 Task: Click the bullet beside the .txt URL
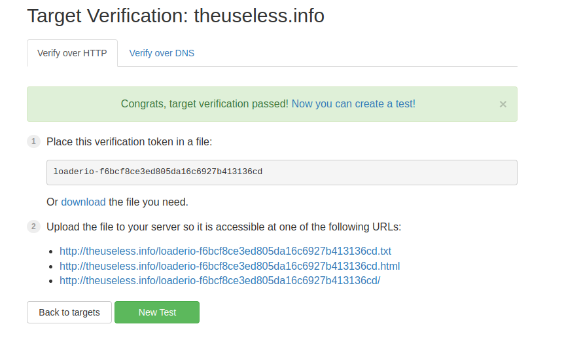pos(52,251)
